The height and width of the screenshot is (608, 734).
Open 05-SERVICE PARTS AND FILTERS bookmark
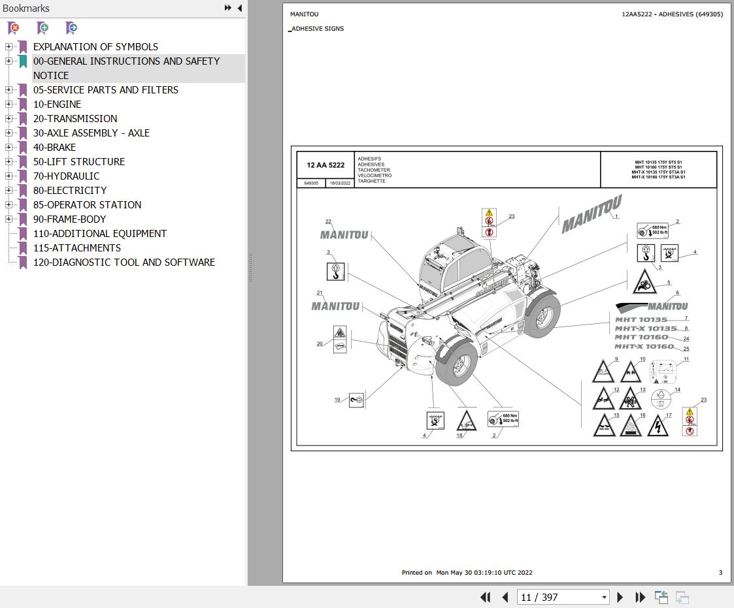(106, 90)
